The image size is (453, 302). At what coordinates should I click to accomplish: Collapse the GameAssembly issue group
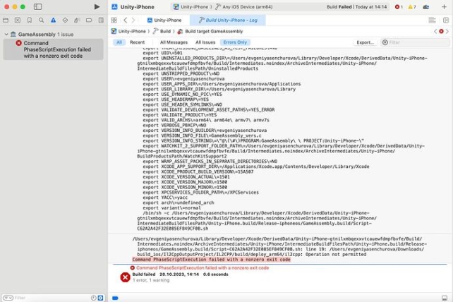point(6,35)
